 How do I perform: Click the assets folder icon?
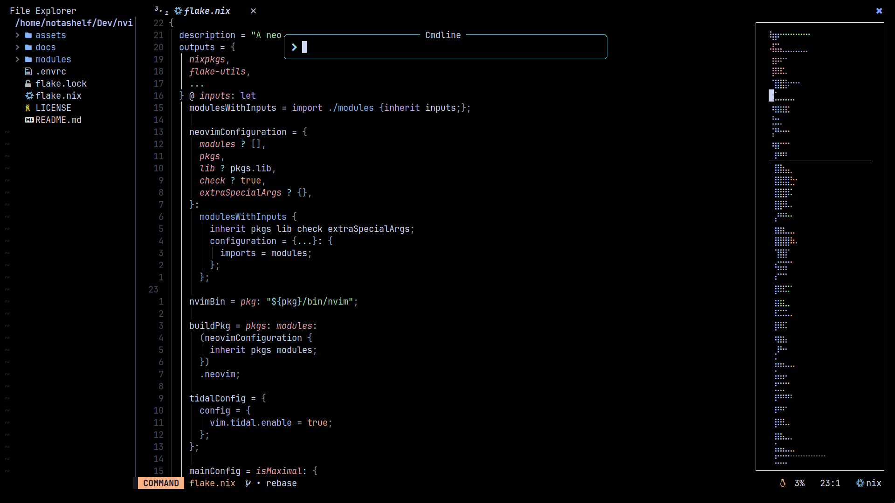tap(28, 35)
